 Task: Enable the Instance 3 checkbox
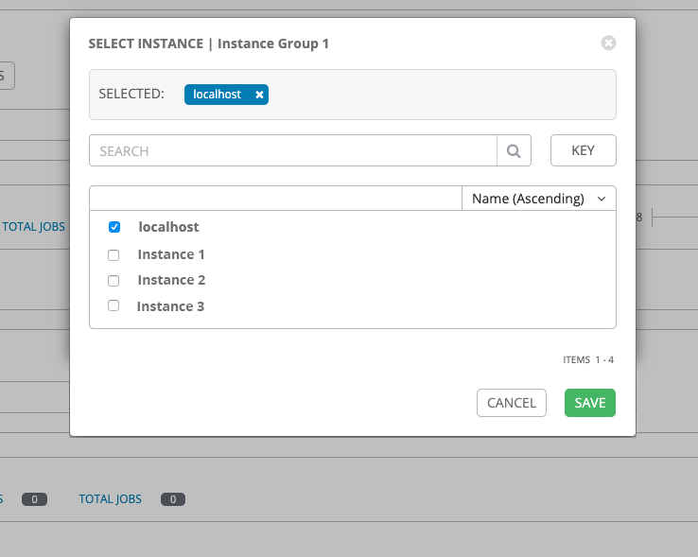click(x=113, y=306)
